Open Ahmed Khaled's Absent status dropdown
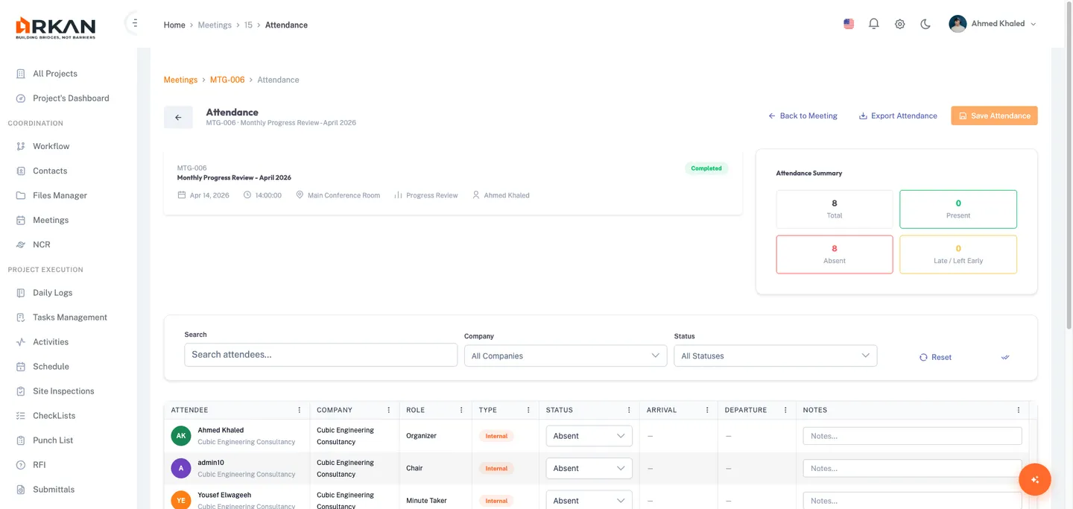Screen dimensions: 1073x509 [589, 436]
